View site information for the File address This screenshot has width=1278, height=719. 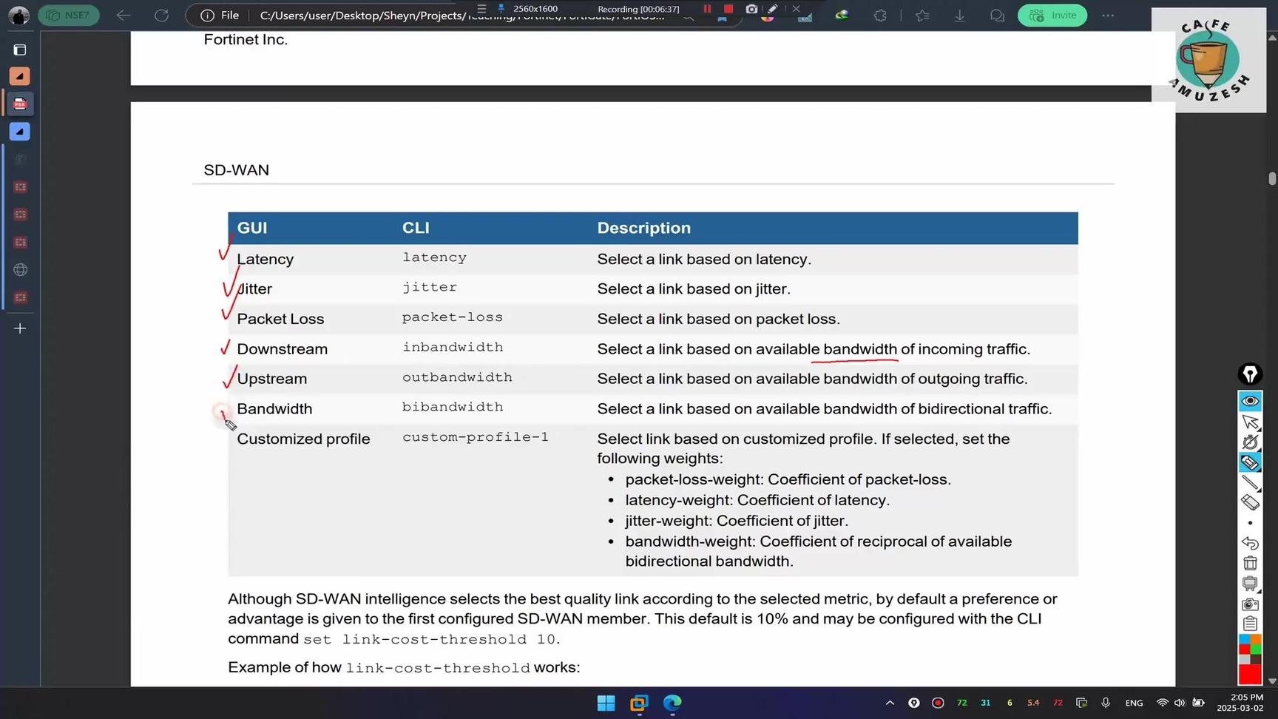(x=220, y=15)
